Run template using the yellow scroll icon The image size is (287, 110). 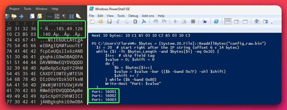[39, 16]
